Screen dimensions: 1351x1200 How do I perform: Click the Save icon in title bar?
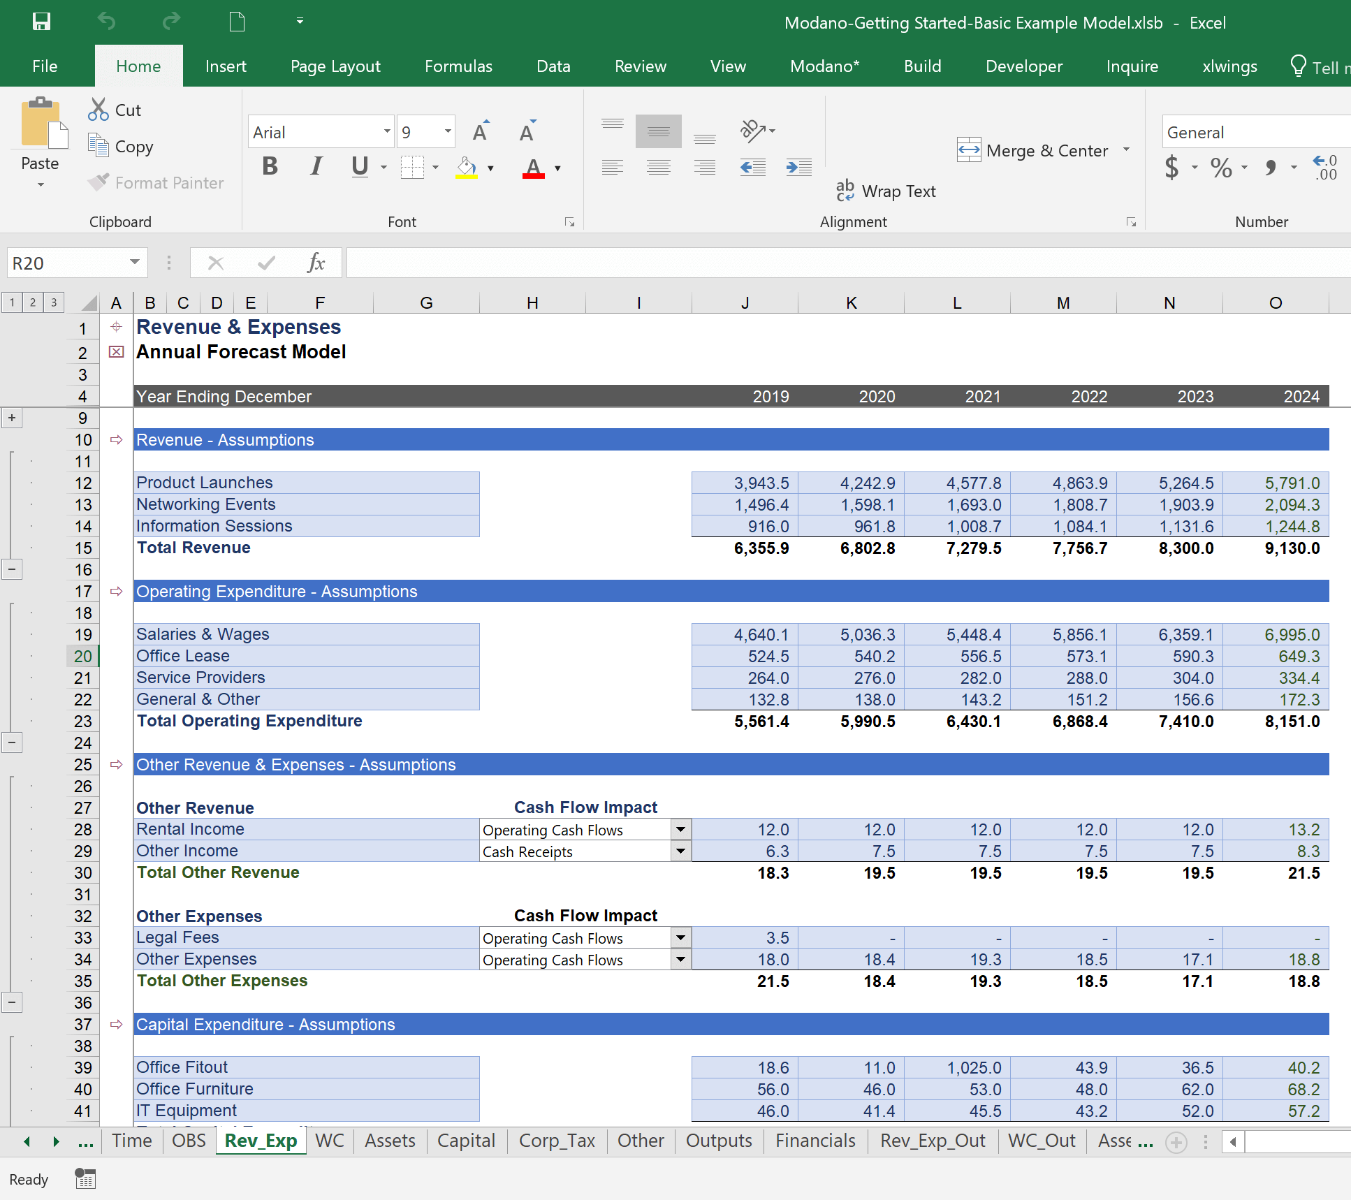pyautogui.click(x=41, y=22)
